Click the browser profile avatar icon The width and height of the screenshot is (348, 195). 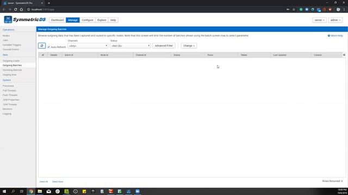(338, 10)
